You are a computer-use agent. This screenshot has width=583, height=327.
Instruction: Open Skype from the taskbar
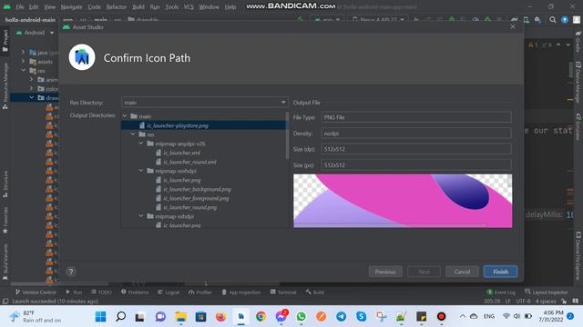361,316
